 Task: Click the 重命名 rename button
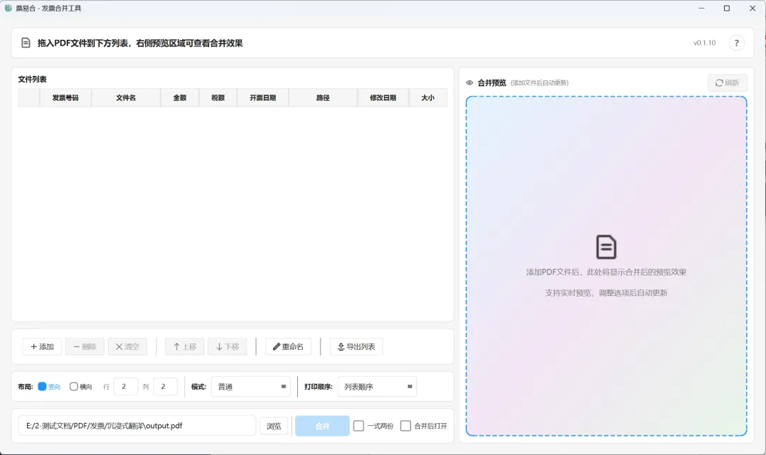coord(288,346)
